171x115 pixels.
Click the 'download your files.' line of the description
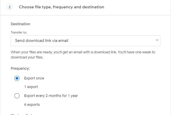tap(27, 57)
